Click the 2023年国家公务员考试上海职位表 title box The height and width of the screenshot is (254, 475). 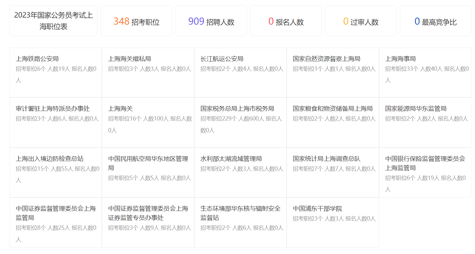point(53,21)
